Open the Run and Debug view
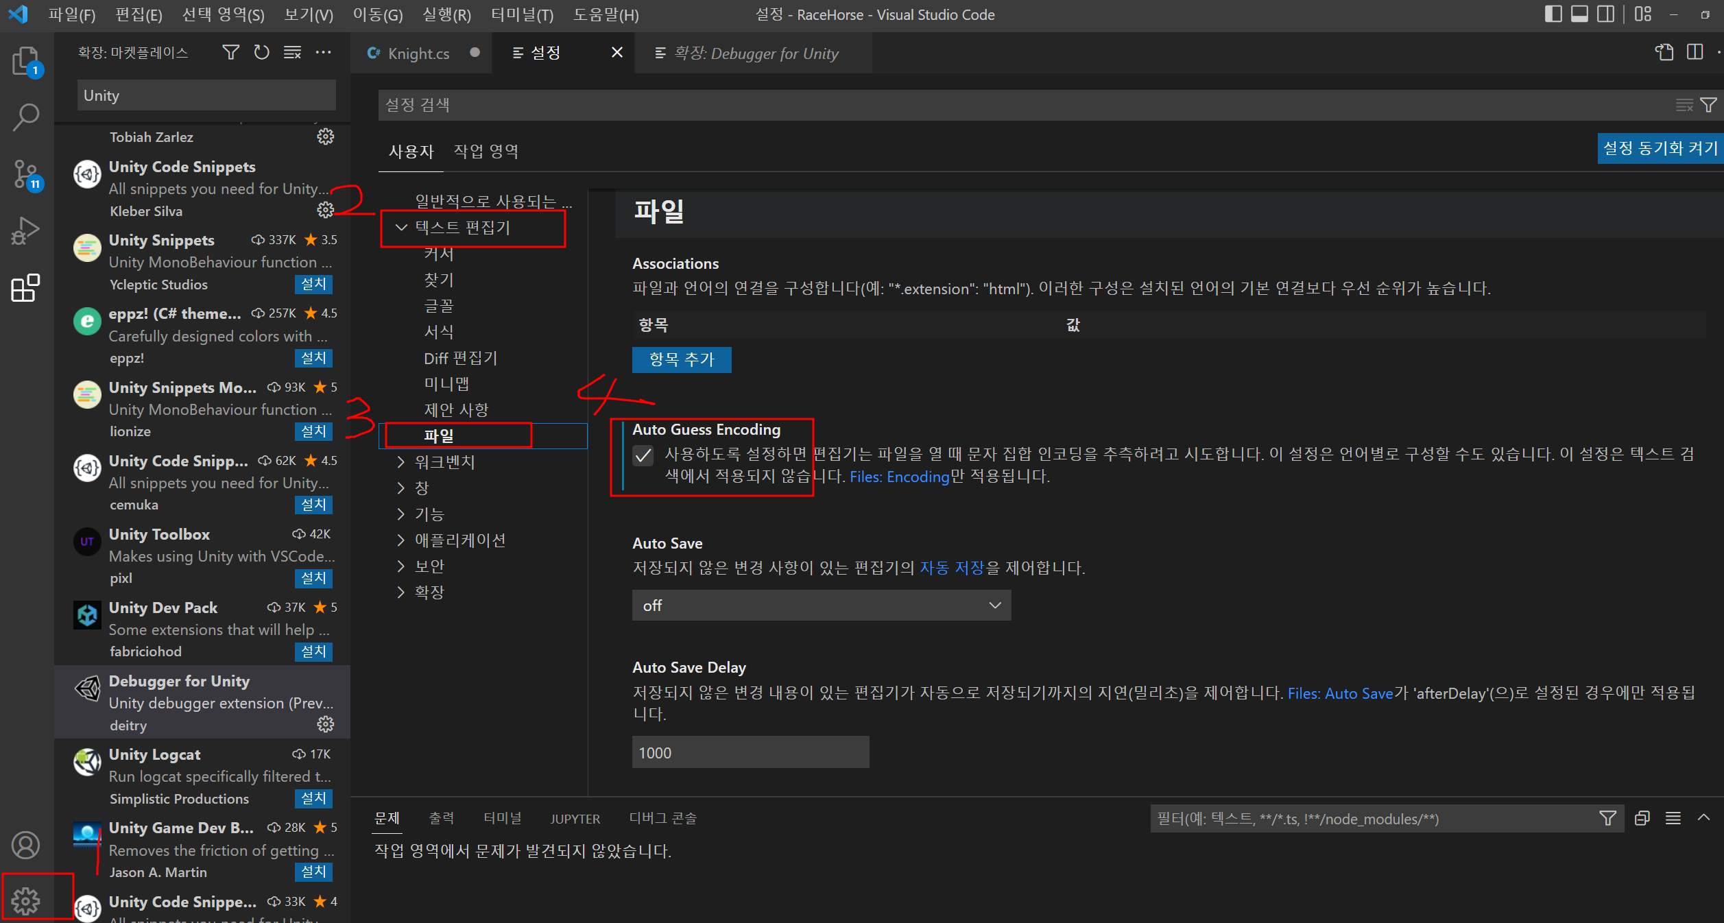Viewport: 1724px width, 923px height. click(26, 231)
